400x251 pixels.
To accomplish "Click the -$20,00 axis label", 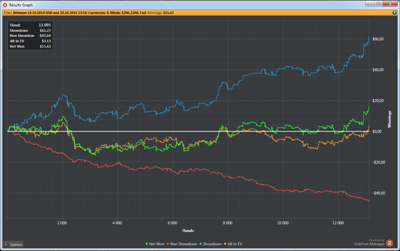I will pos(378,162).
